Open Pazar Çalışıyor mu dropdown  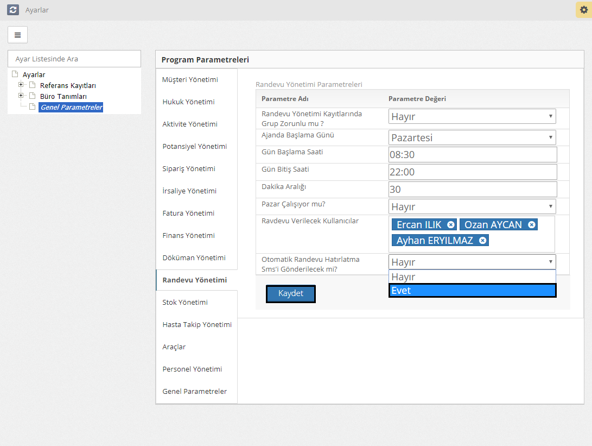click(472, 206)
